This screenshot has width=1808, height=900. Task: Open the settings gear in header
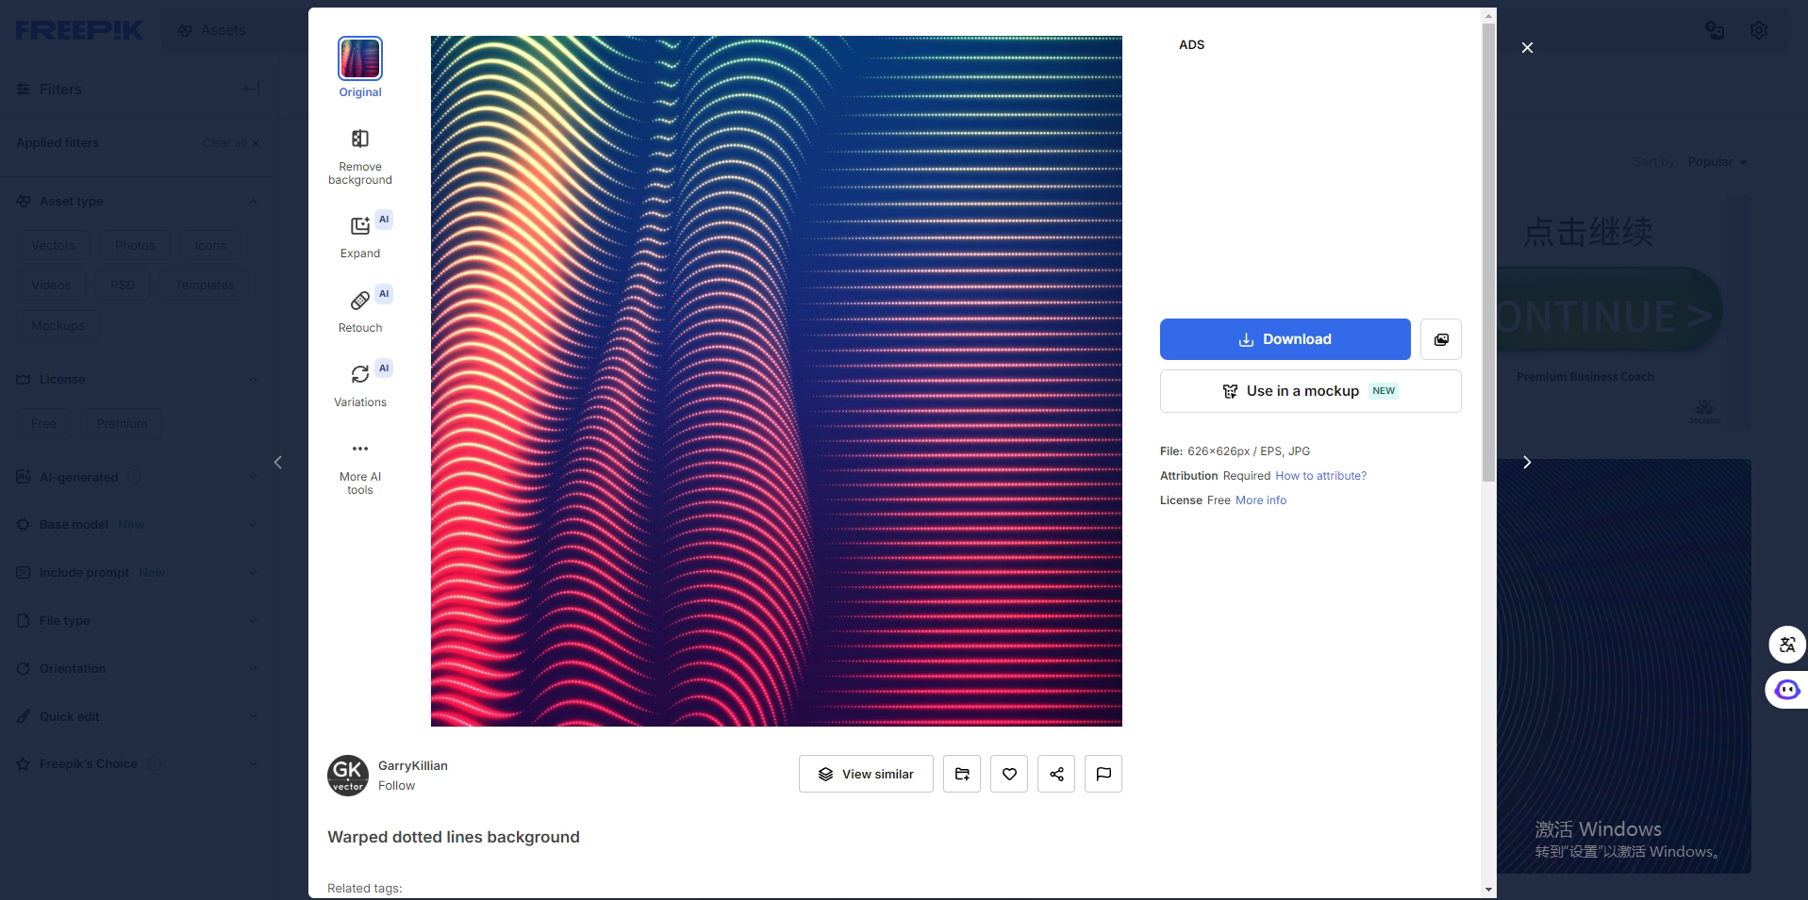pos(1759,30)
